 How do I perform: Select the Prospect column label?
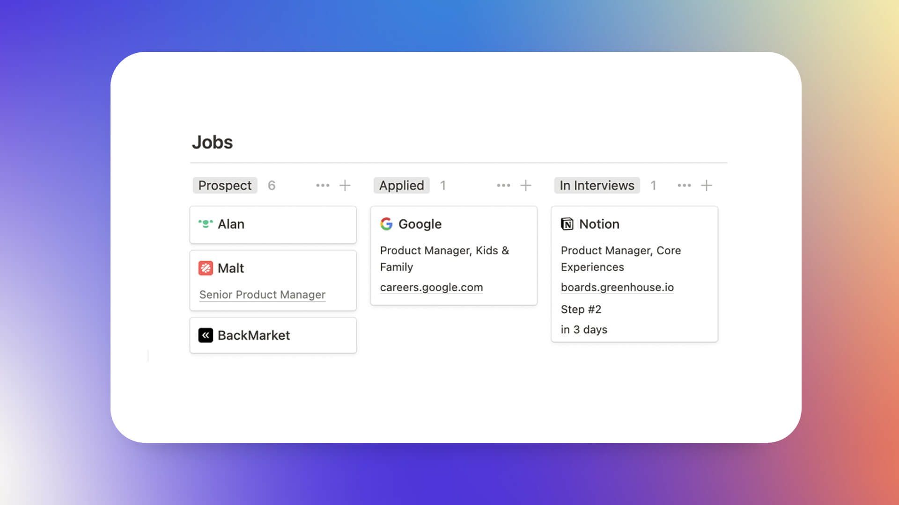click(223, 185)
